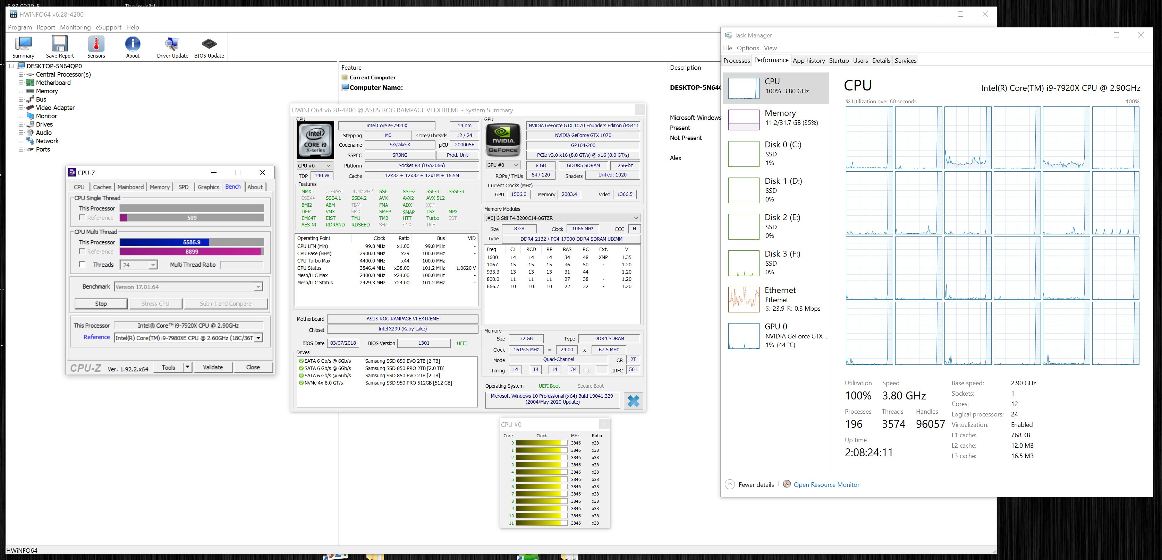Click the Network tree icon
The width and height of the screenshot is (1162, 560).
click(30, 141)
